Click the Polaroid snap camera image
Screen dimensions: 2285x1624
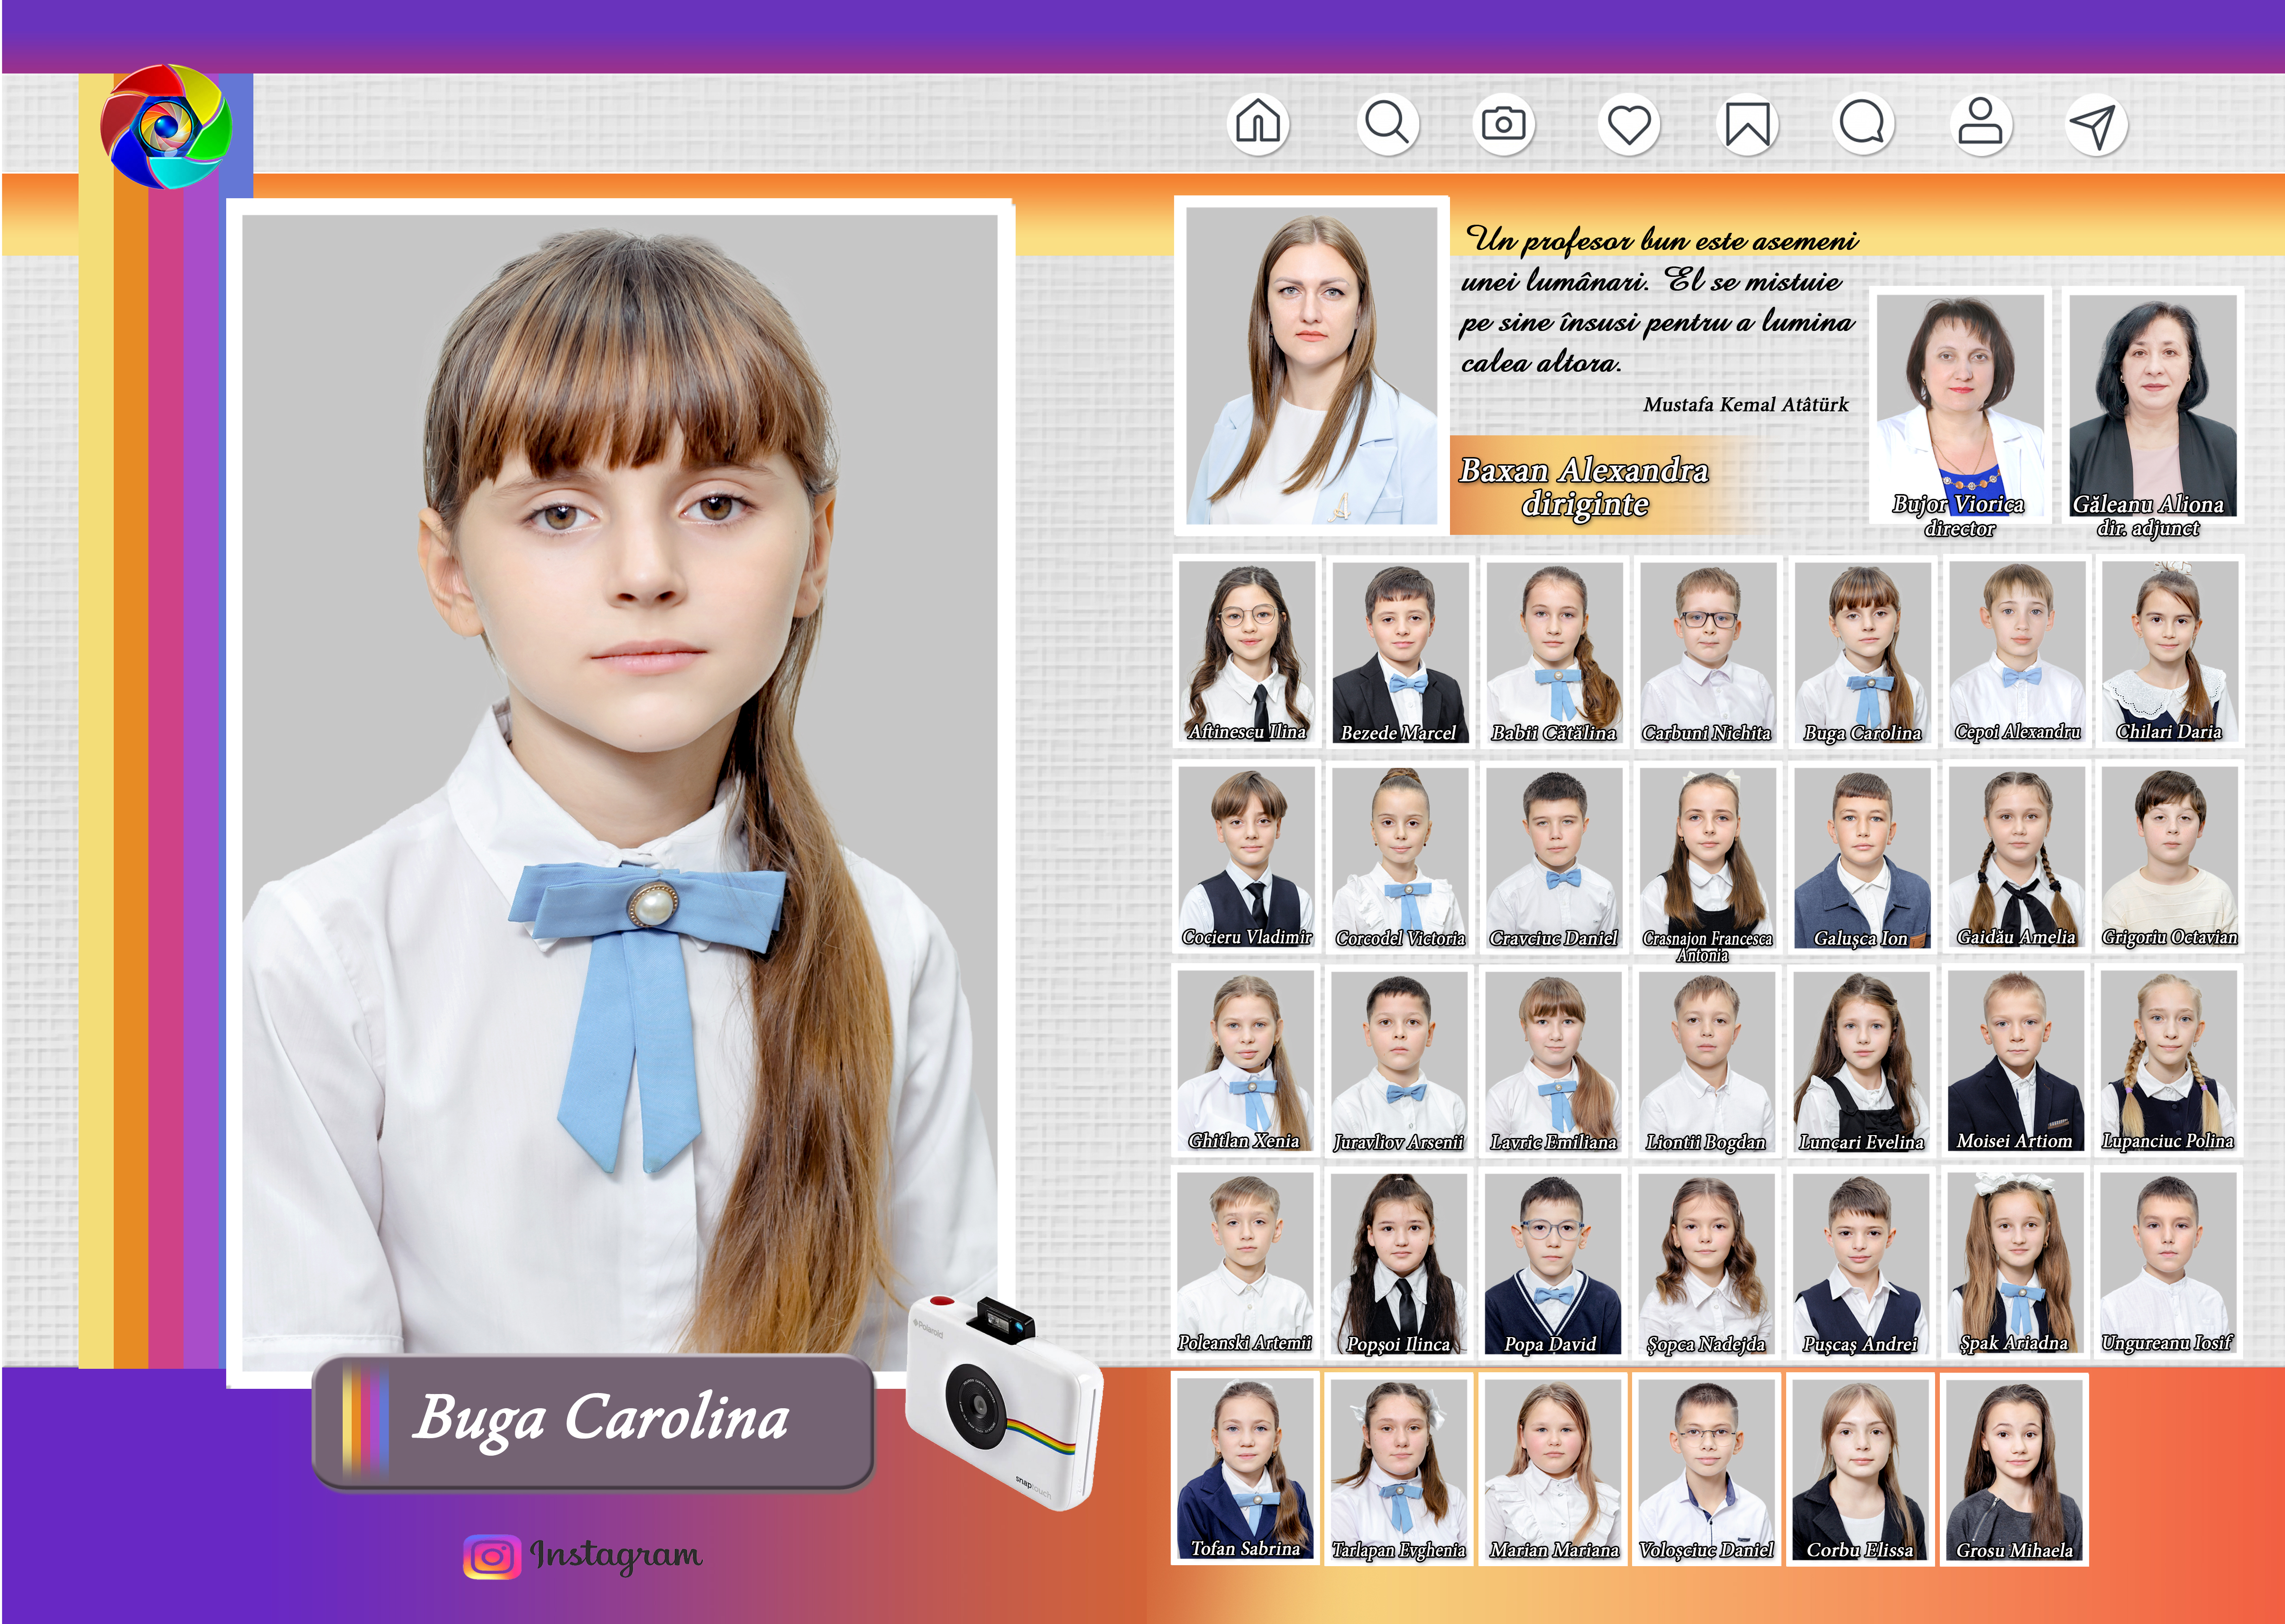[x=1003, y=1403]
